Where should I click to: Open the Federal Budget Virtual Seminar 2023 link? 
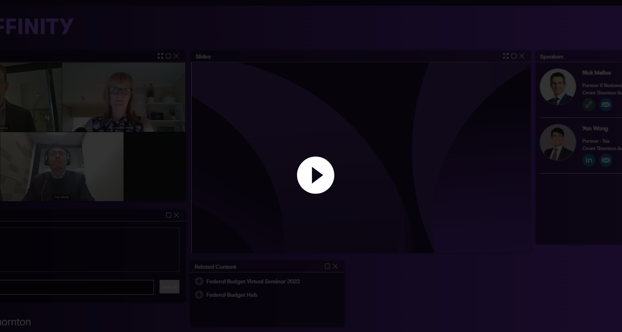pos(253,281)
